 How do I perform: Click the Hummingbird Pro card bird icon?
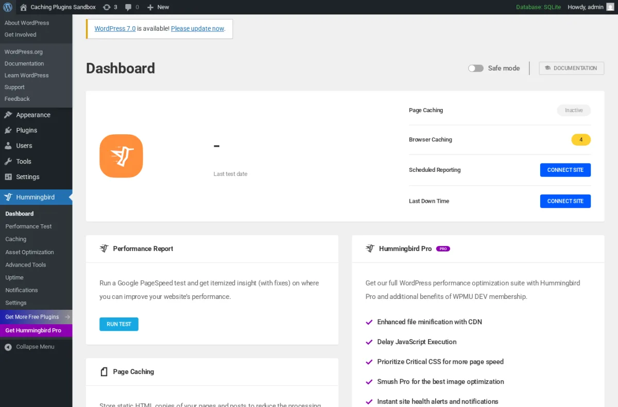pos(370,249)
